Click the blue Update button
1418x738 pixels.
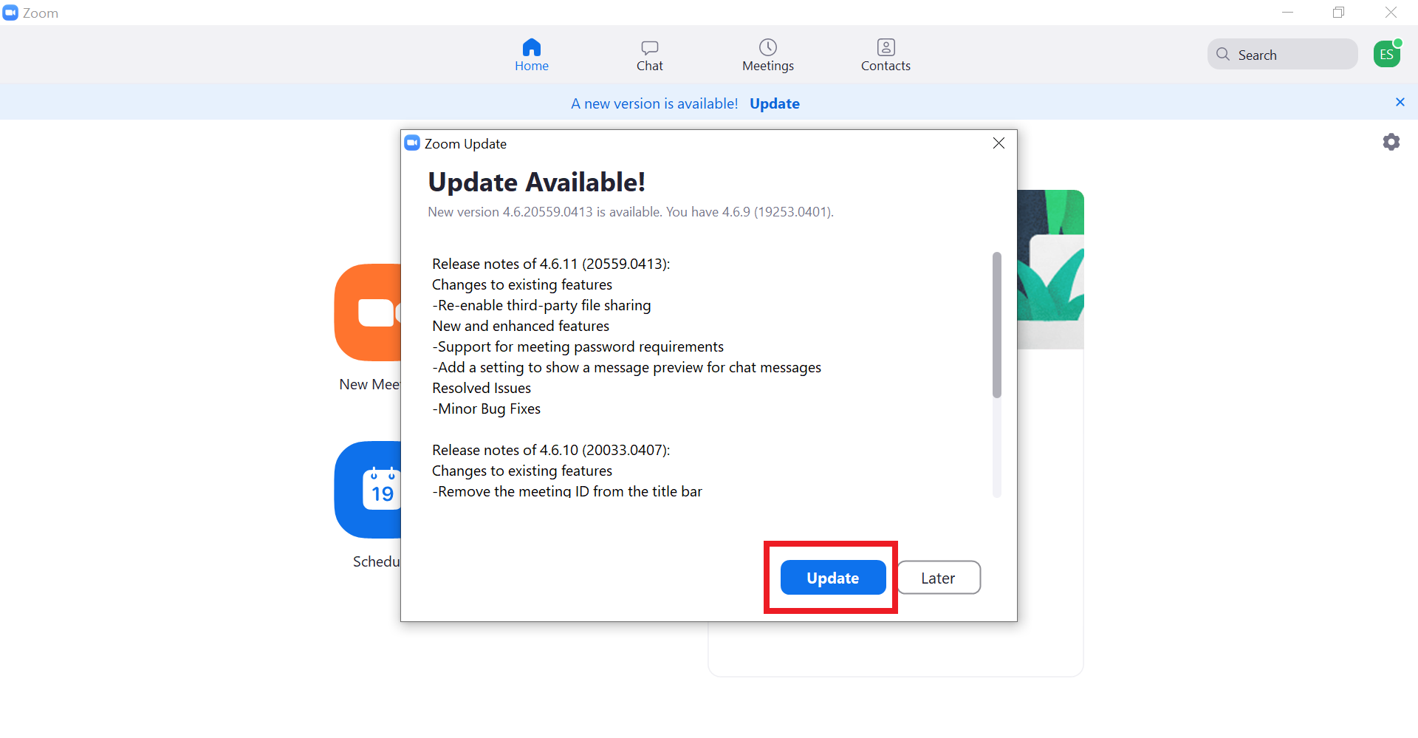click(833, 578)
